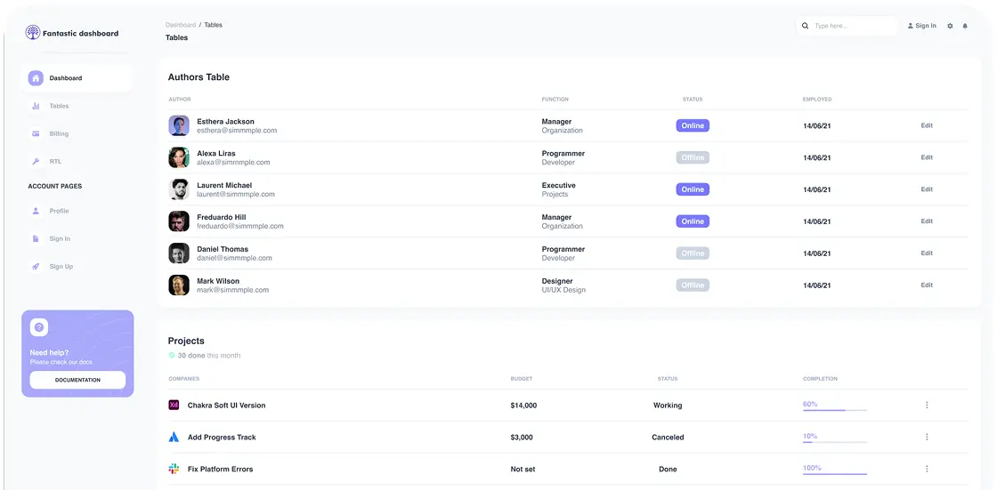Open Fix Platform Errors three-dot menu

[x=927, y=470]
